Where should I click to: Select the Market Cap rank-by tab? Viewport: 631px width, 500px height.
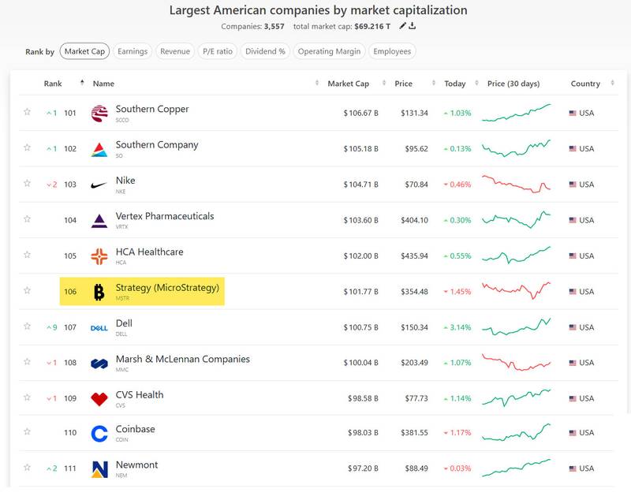(x=84, y=51)
